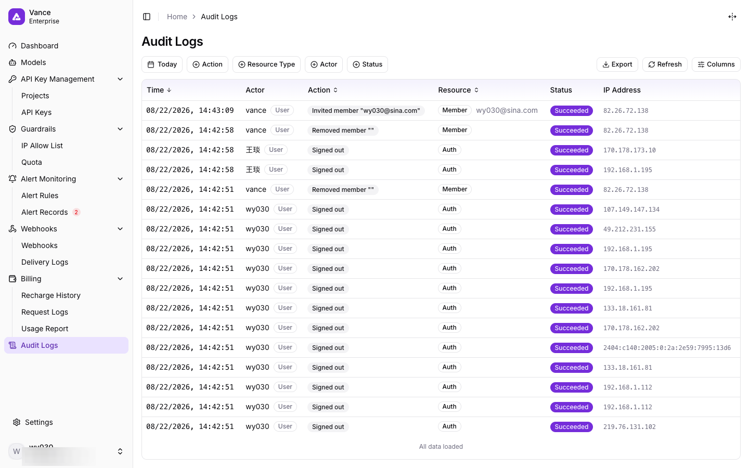
Task: Add a Resource Type filter
Action: click(266, 64)
